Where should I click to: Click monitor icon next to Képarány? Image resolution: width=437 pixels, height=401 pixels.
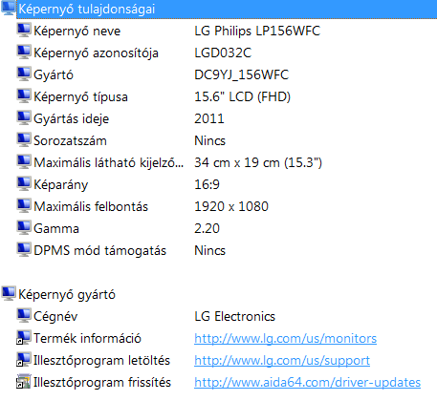24,184
